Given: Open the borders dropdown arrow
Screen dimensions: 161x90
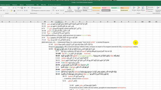Looking at the screenshot, I should [9, 10].
